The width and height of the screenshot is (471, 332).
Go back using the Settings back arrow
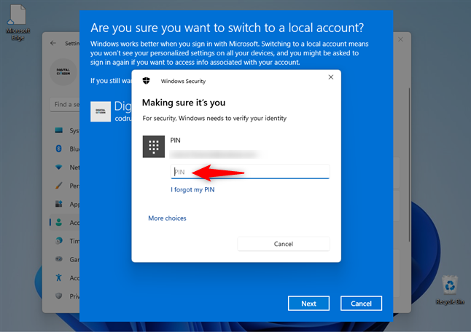(53, 43)
